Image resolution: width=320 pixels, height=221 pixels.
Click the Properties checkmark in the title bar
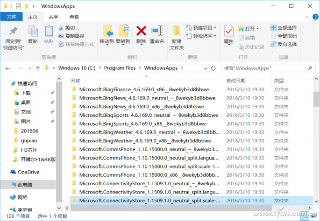pyautogui.click(x=18, y=7)
